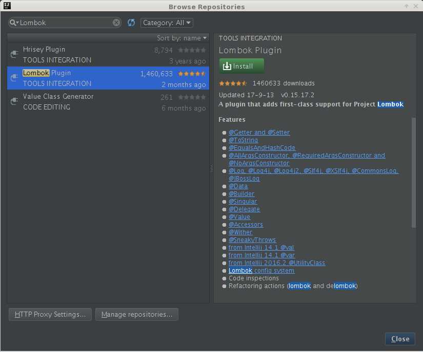Screen dimensions: 423x352
Task: Open the from Intellij 14.1 @val link
Action: pos(261,247)
